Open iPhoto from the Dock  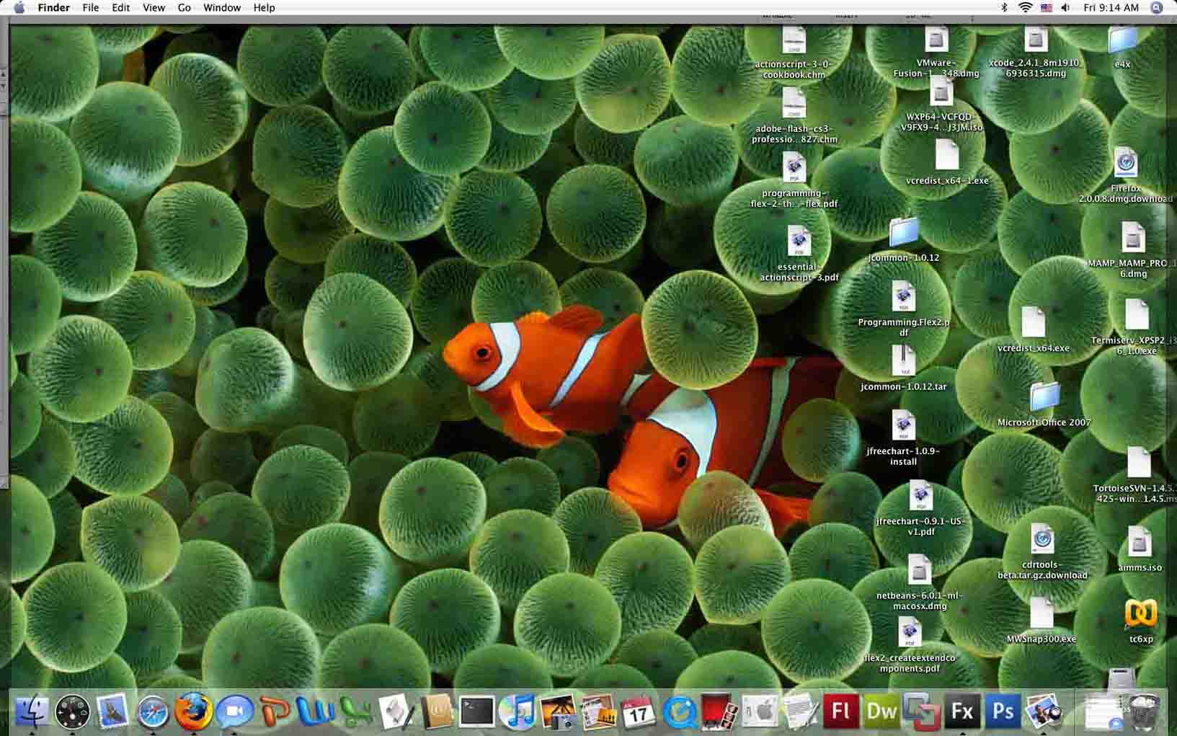coord(558,712)
